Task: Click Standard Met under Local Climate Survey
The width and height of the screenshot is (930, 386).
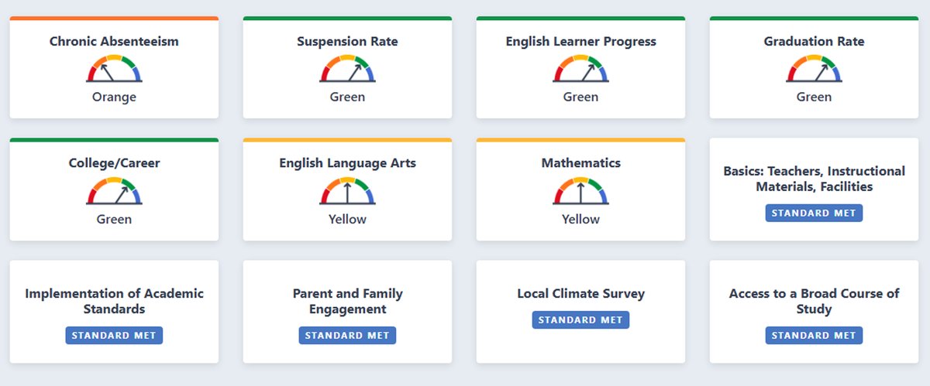Action: pos(580,319)
